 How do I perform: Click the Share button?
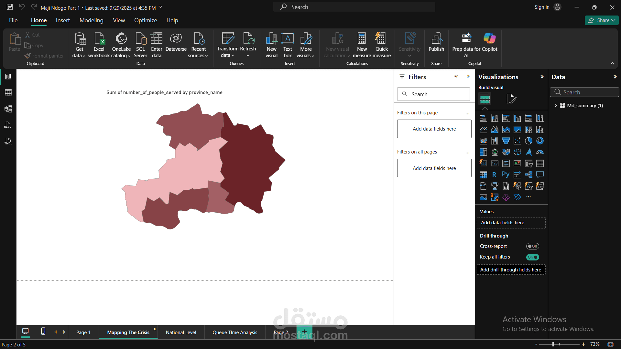(602, 20)
